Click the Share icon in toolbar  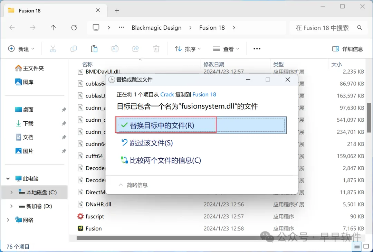136,49
